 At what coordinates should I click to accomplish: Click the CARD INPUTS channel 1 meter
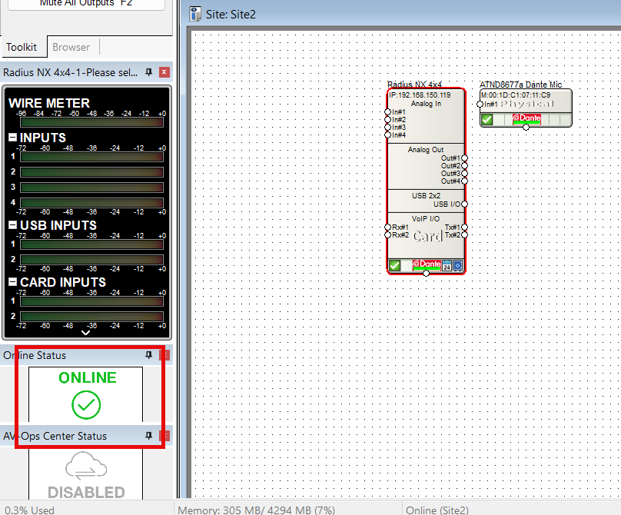91,301
